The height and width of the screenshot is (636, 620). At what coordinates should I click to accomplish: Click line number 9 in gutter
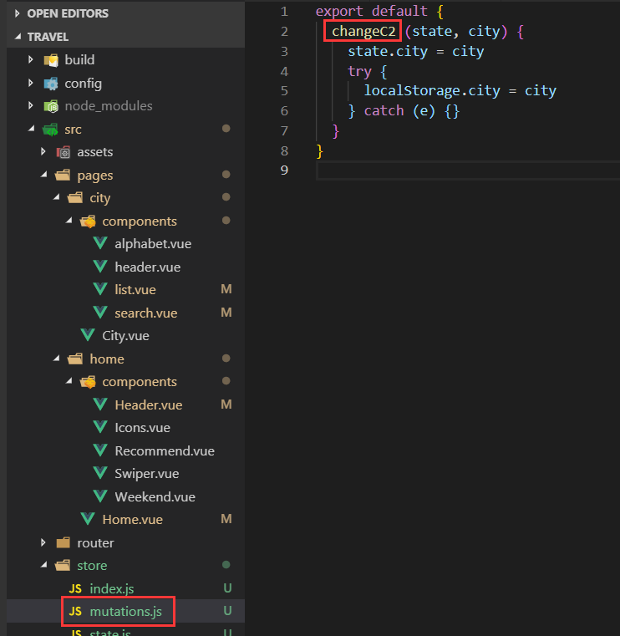(x=284, y=170)
